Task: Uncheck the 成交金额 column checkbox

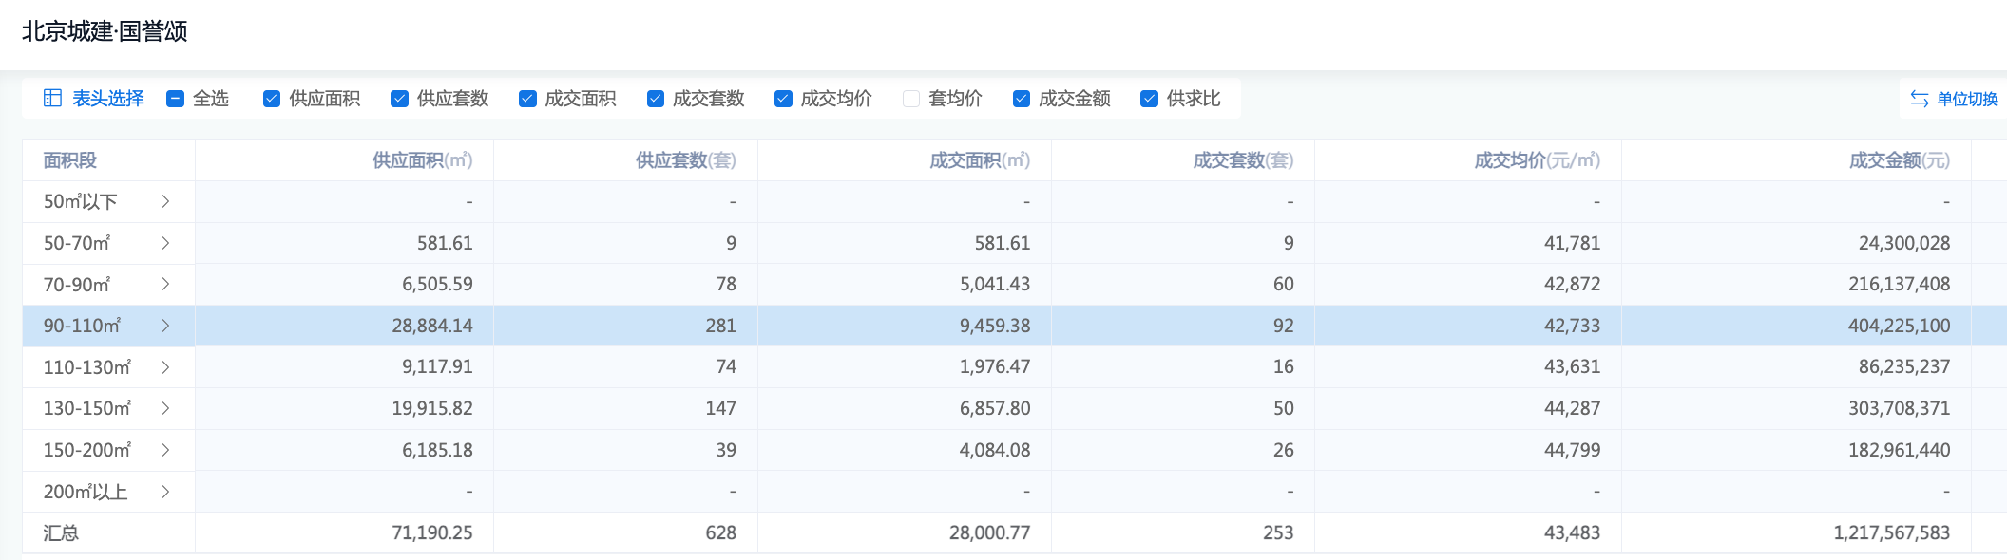Action: [x=1022, y=99]
